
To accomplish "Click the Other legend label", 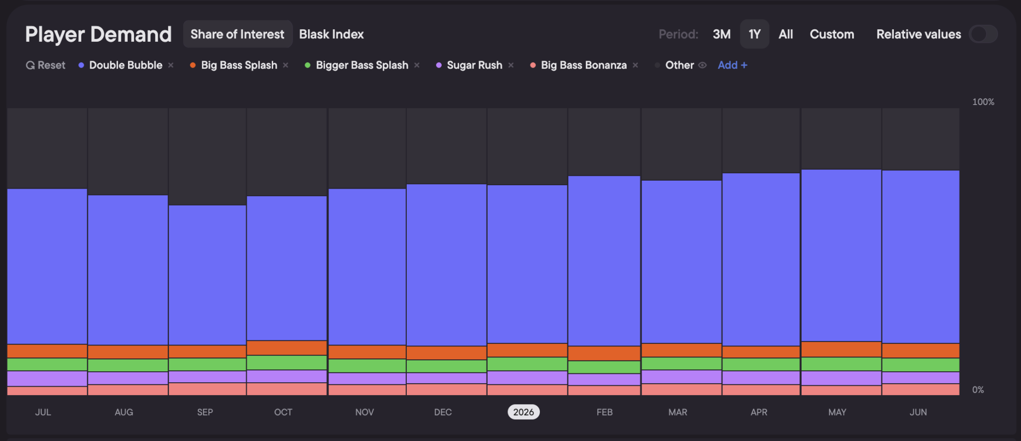I will 680,65.
